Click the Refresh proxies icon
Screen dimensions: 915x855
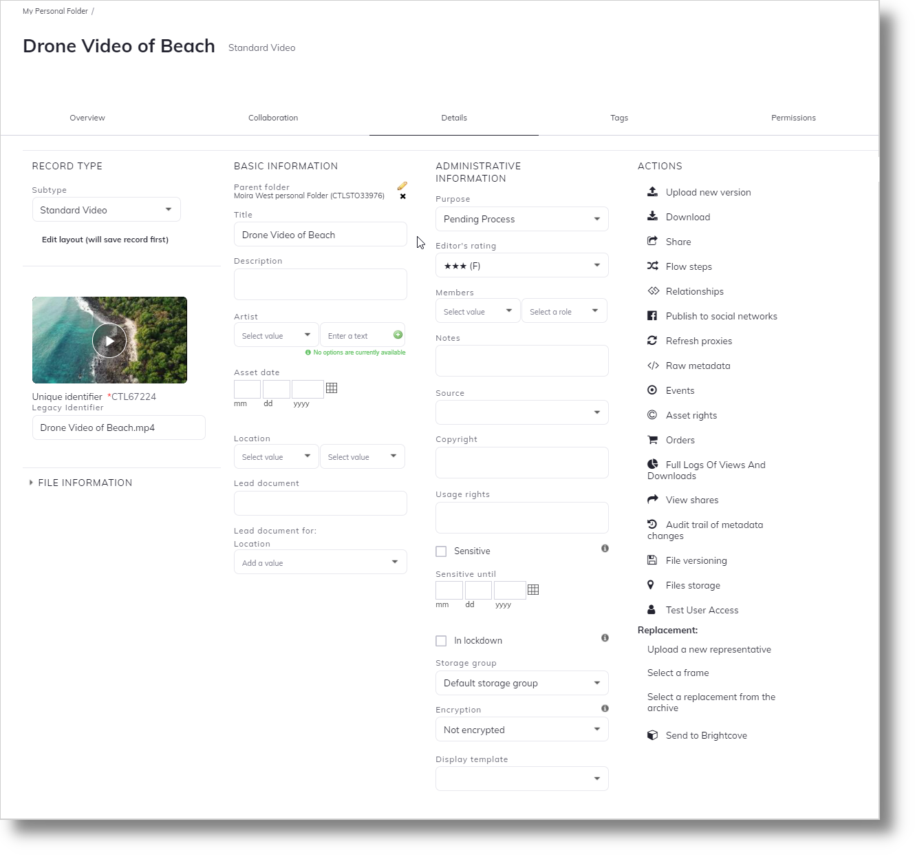point(652,340)
